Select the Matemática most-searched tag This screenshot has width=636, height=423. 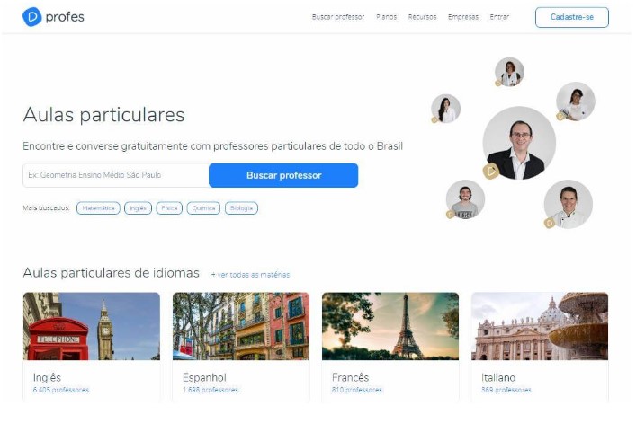pyautogui.click(x=98, y=208)
